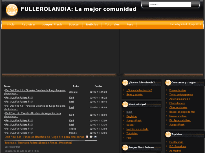Click the site title FULLEROLANDIA: La mejor comunidad
205x153 pixels.
pyautogui.click(x=79, y=9)
